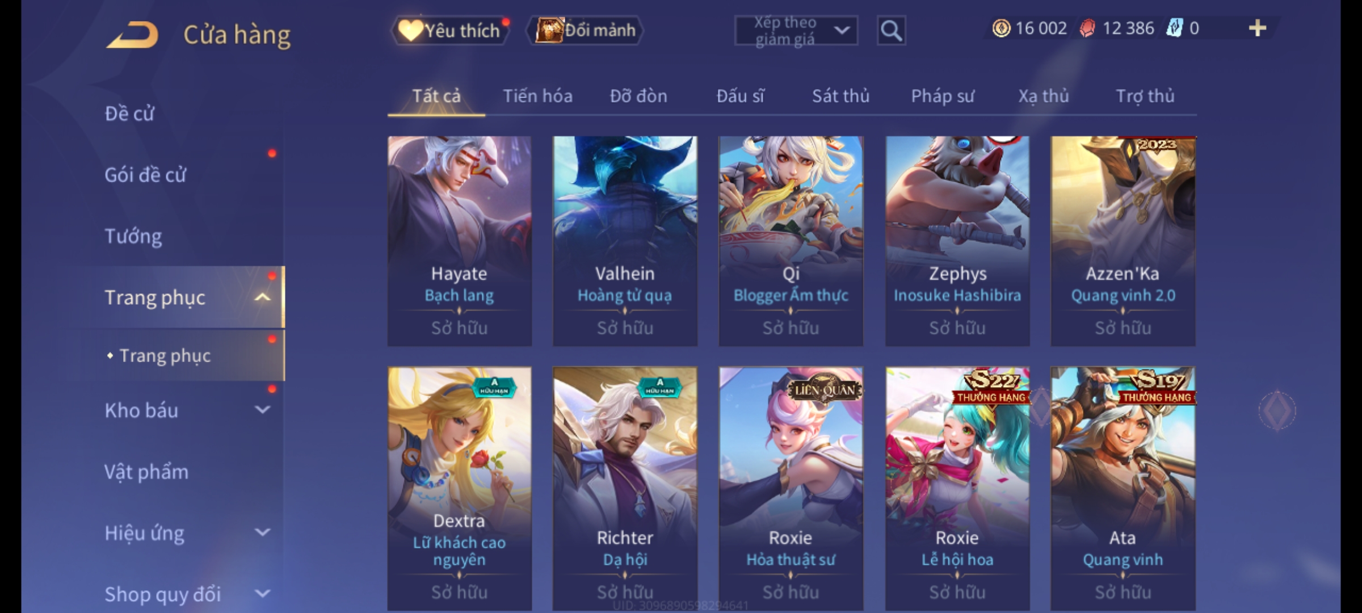Open Gói đề cử sidebar entry
This screenshot has width=1362, height=613.
[145, 175]
